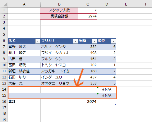
Task: Open the 順位 column filter dropdown
Action: point(113,41)
